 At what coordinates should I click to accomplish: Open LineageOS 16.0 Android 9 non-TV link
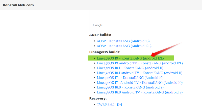[130, 87]
